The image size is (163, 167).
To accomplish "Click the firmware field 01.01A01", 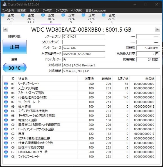I will [84, 36].
